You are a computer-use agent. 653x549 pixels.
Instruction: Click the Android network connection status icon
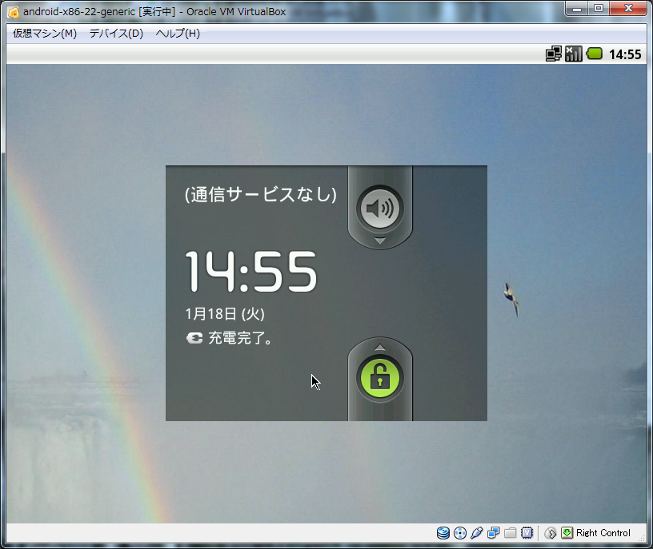(x=554, y=54)
